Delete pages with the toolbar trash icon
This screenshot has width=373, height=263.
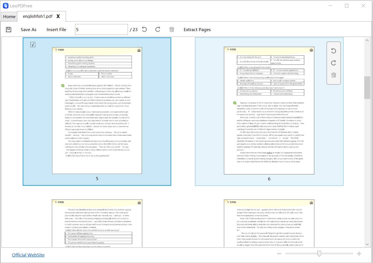pos(172,29)
